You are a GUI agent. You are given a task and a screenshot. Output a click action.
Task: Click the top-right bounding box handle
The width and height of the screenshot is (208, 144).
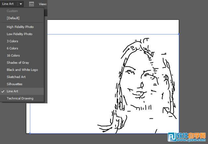pyautogui.click(x=179, y=34)
